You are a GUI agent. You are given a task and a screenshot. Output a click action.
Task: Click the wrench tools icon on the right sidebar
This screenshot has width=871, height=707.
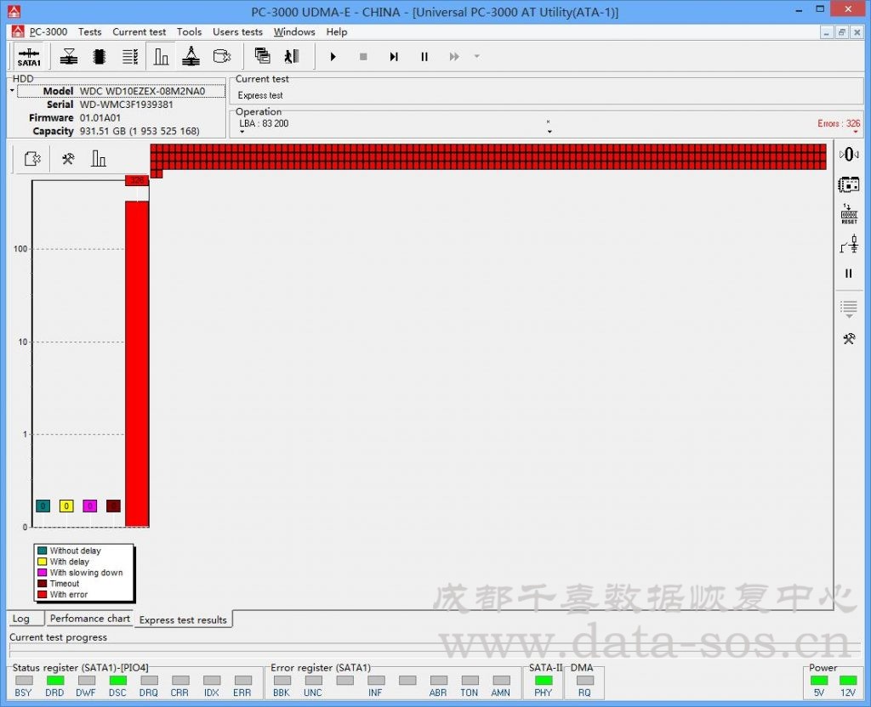pyautogui.click(x=848, y=339)
